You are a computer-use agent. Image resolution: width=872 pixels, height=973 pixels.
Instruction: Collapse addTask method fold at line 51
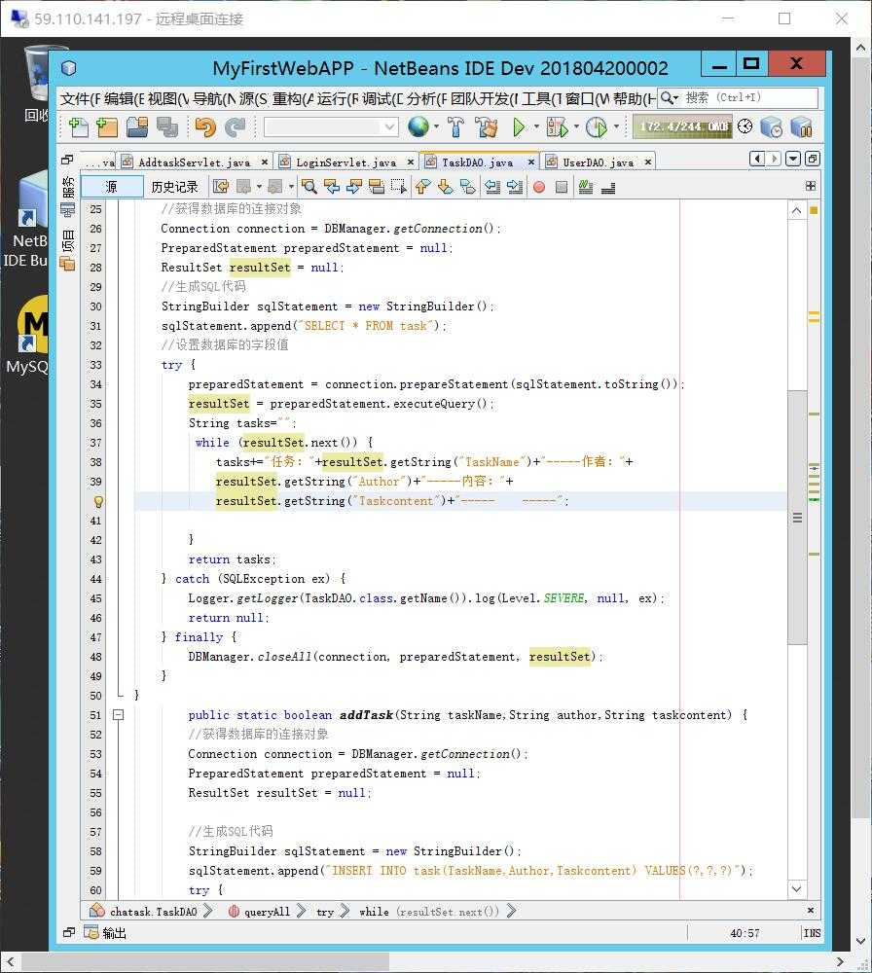point(118,715)
